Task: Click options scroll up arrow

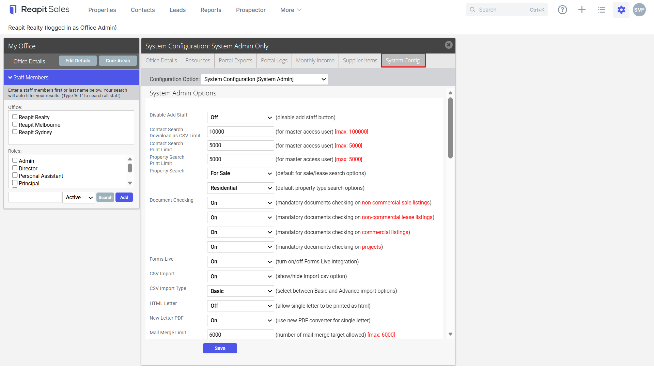Action: coord(450,93)
